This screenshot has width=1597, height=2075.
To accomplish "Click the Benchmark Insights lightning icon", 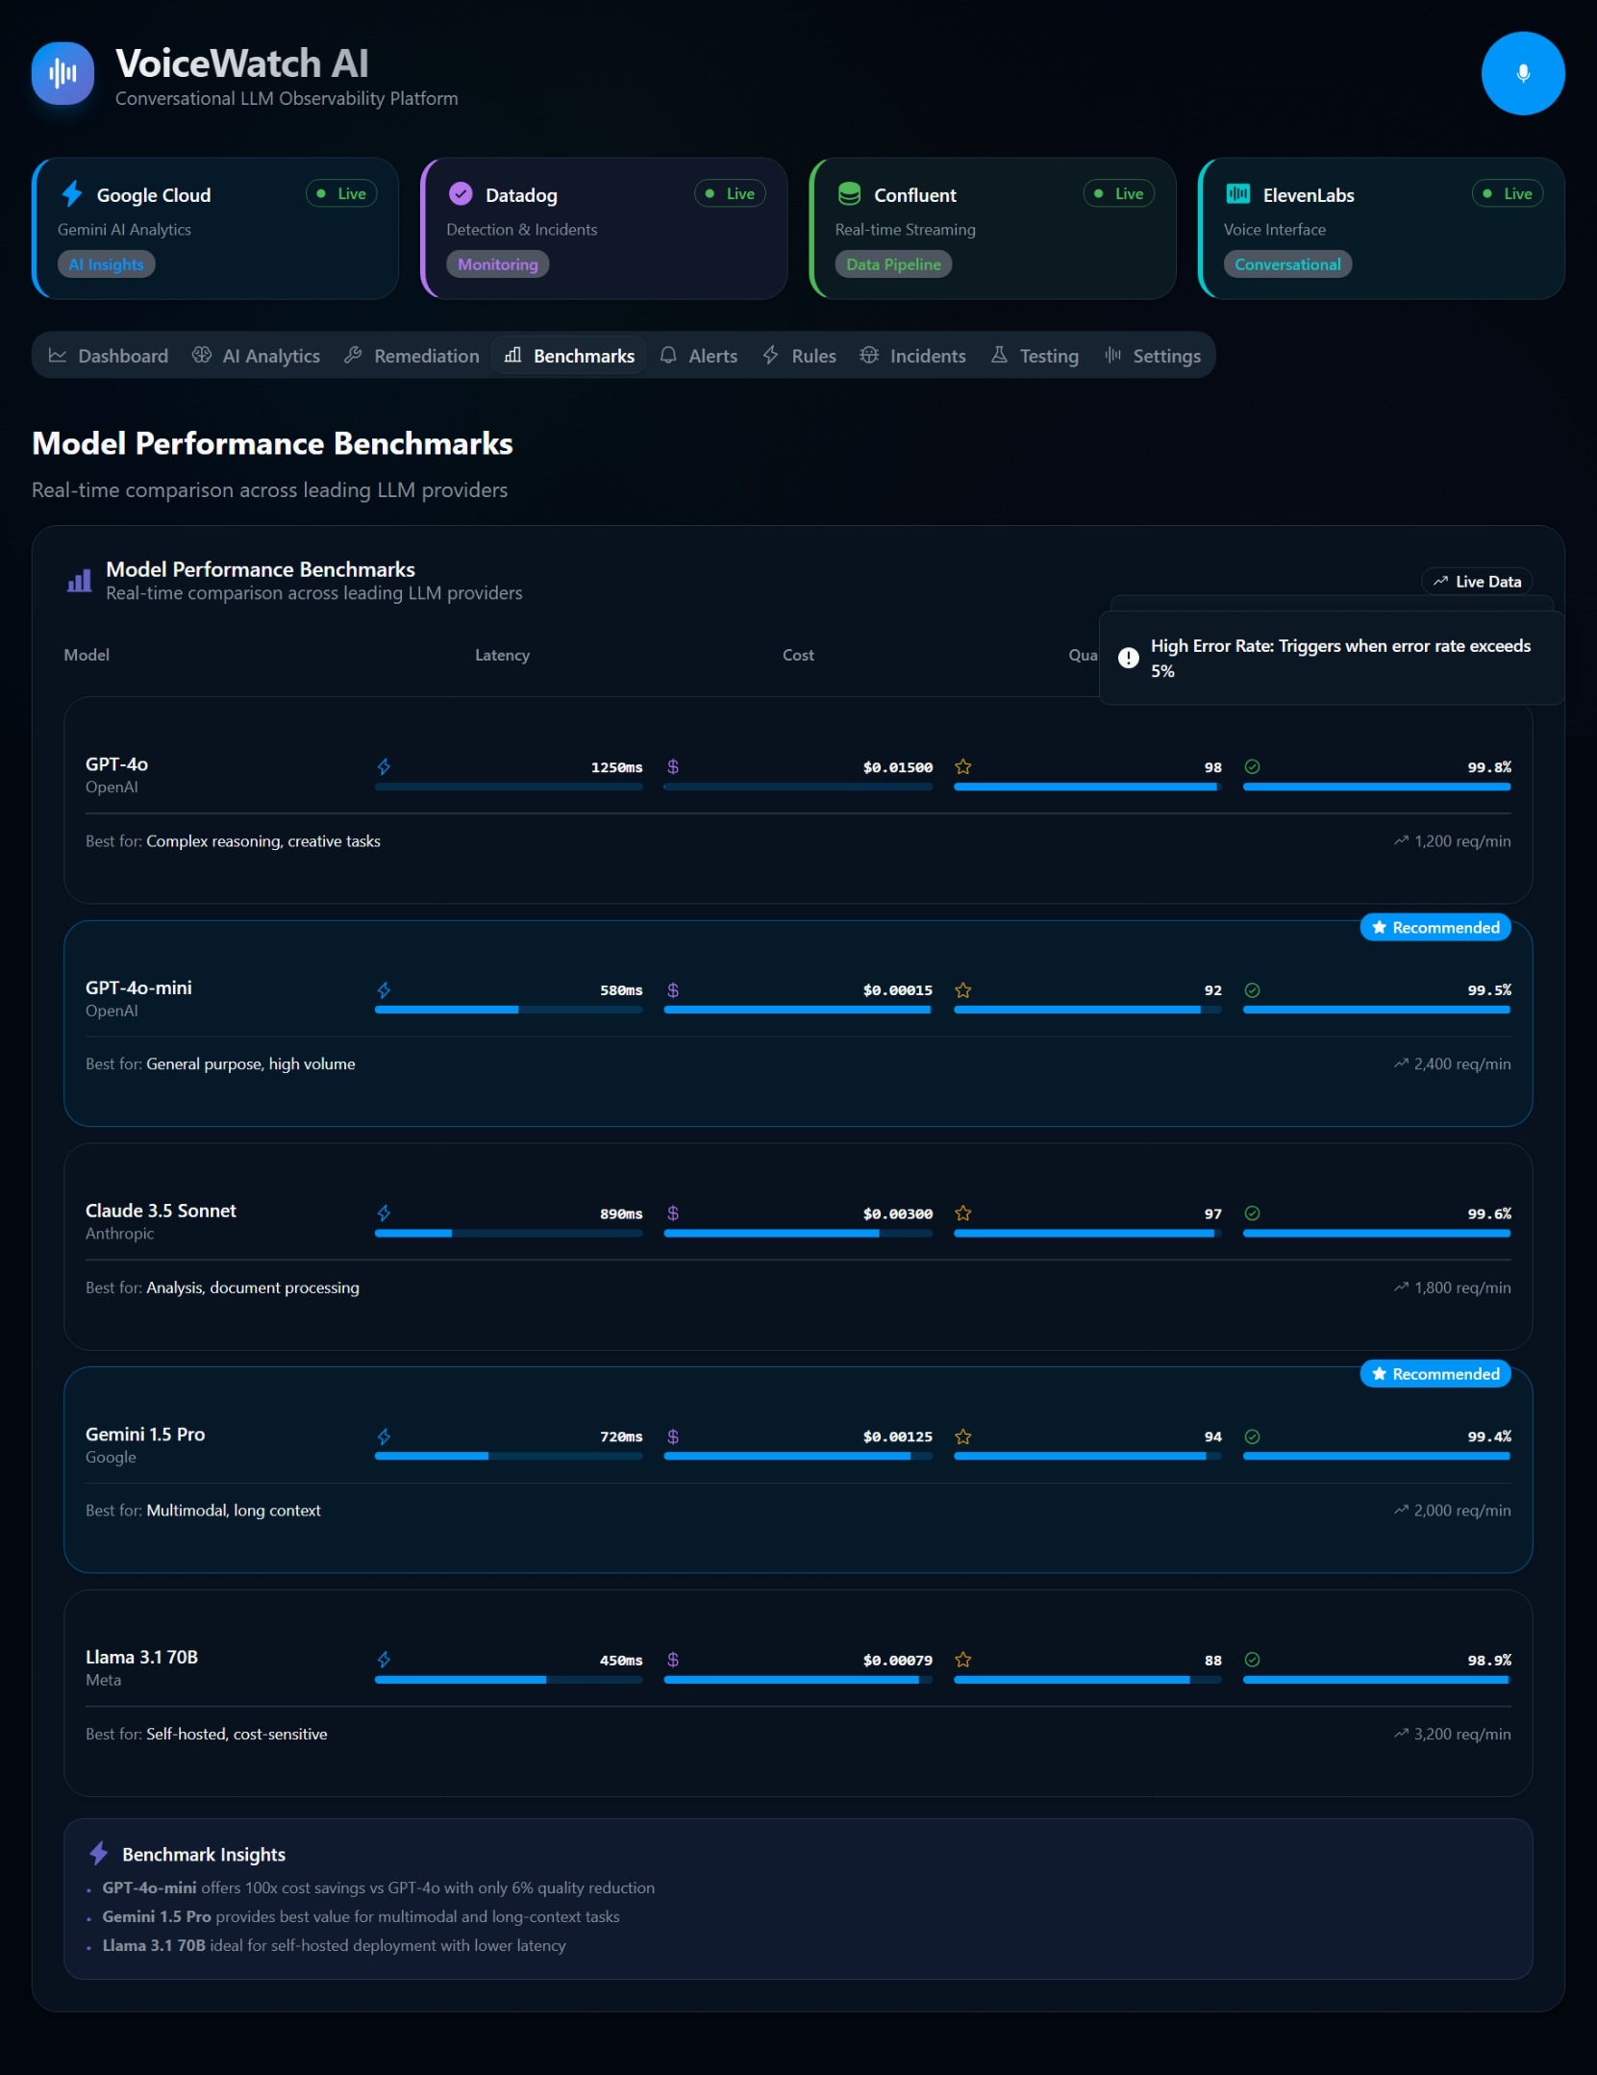I will 98,1853.
